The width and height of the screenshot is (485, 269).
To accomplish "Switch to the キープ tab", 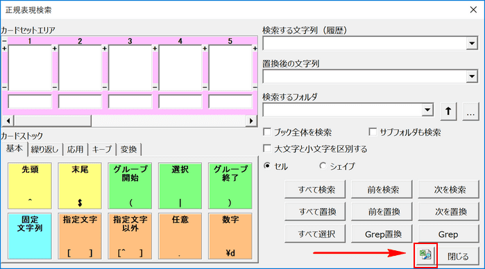I will [102, 150].
